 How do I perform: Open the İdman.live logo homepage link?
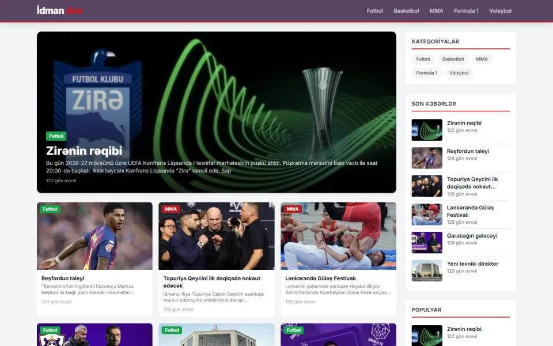coord(59,10)
